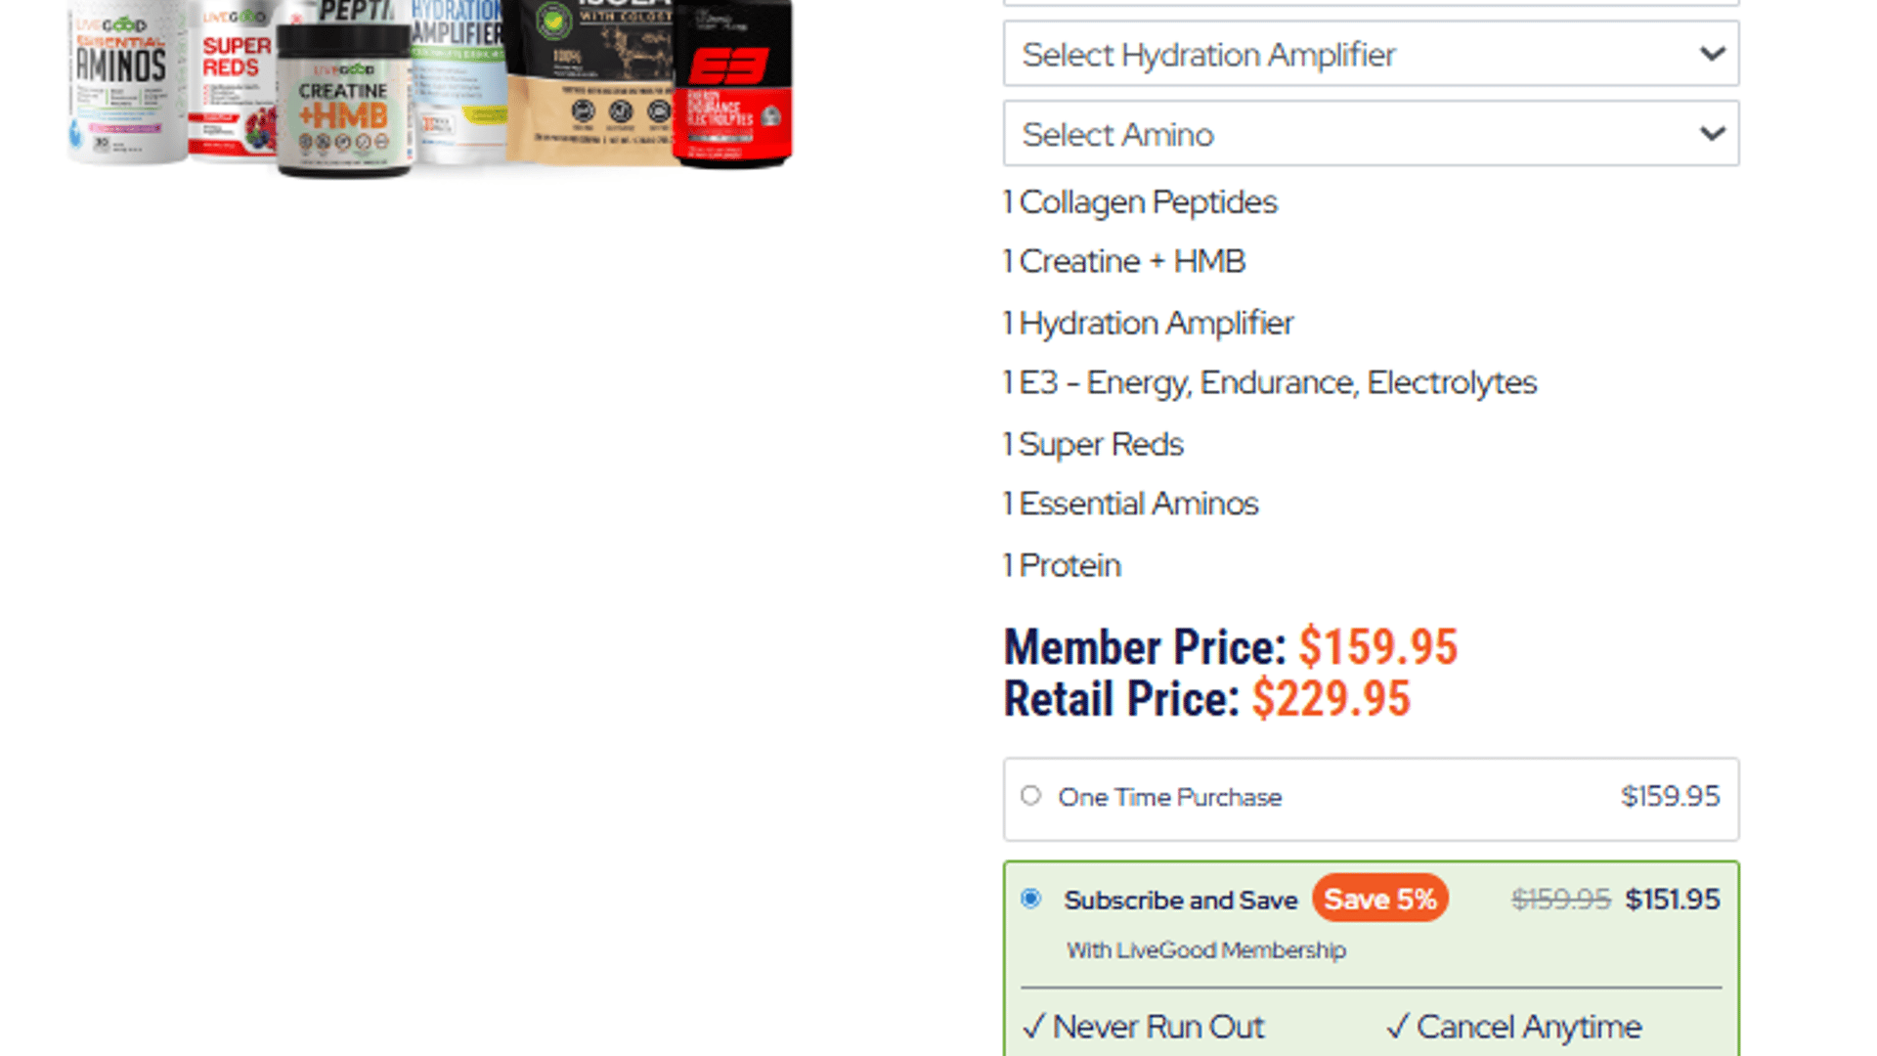Click the E3 - Energy, Endurance, Electrolytes item
The image size is (1877, 1056).
click(1270, 383)
